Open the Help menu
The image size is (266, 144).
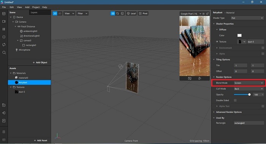(44, 7)
